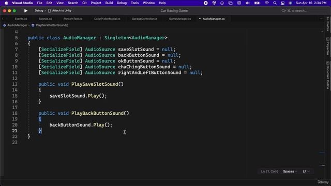Open the Apple menu
331x186 pixels.
click(6, 3)
